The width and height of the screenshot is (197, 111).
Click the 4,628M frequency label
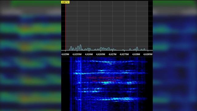tap(136, 54)
